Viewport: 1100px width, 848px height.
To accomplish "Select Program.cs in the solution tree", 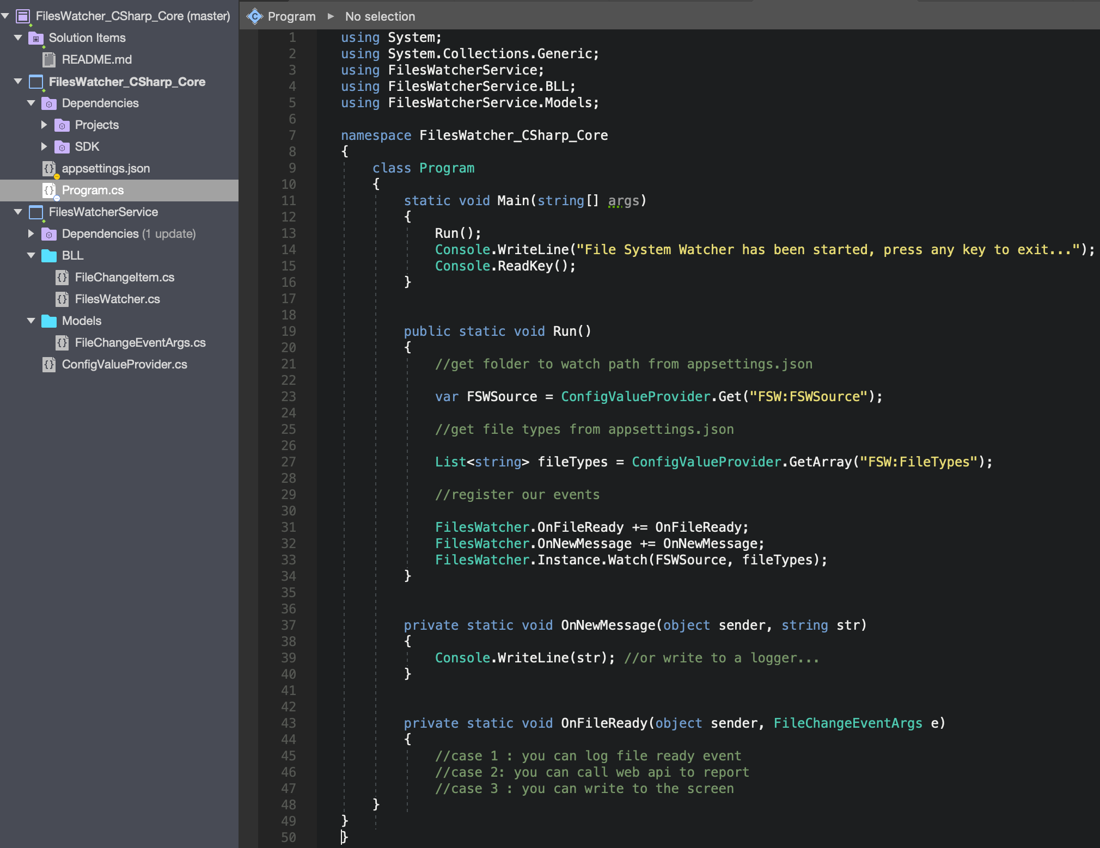I will point(93,191).
